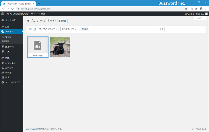Open the プラグイン plugins menu
This screenshot has width=209, height=132.
click(10, 63)
